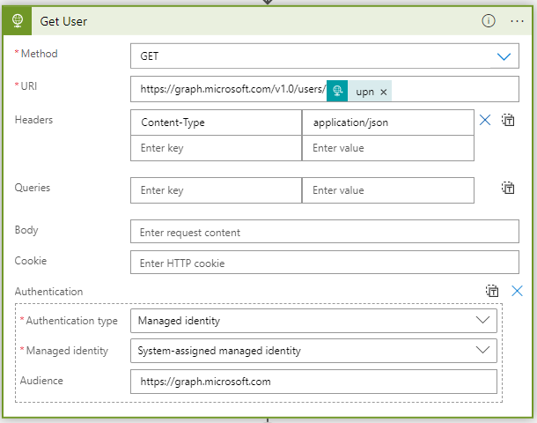Click the empty Headers Enter key field

(x=216, y=148)
